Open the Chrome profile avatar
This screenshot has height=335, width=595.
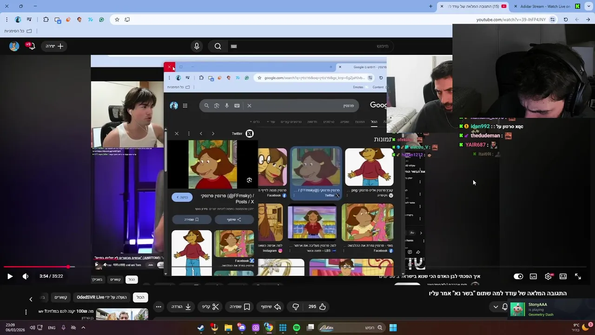(x=18, y=20)
